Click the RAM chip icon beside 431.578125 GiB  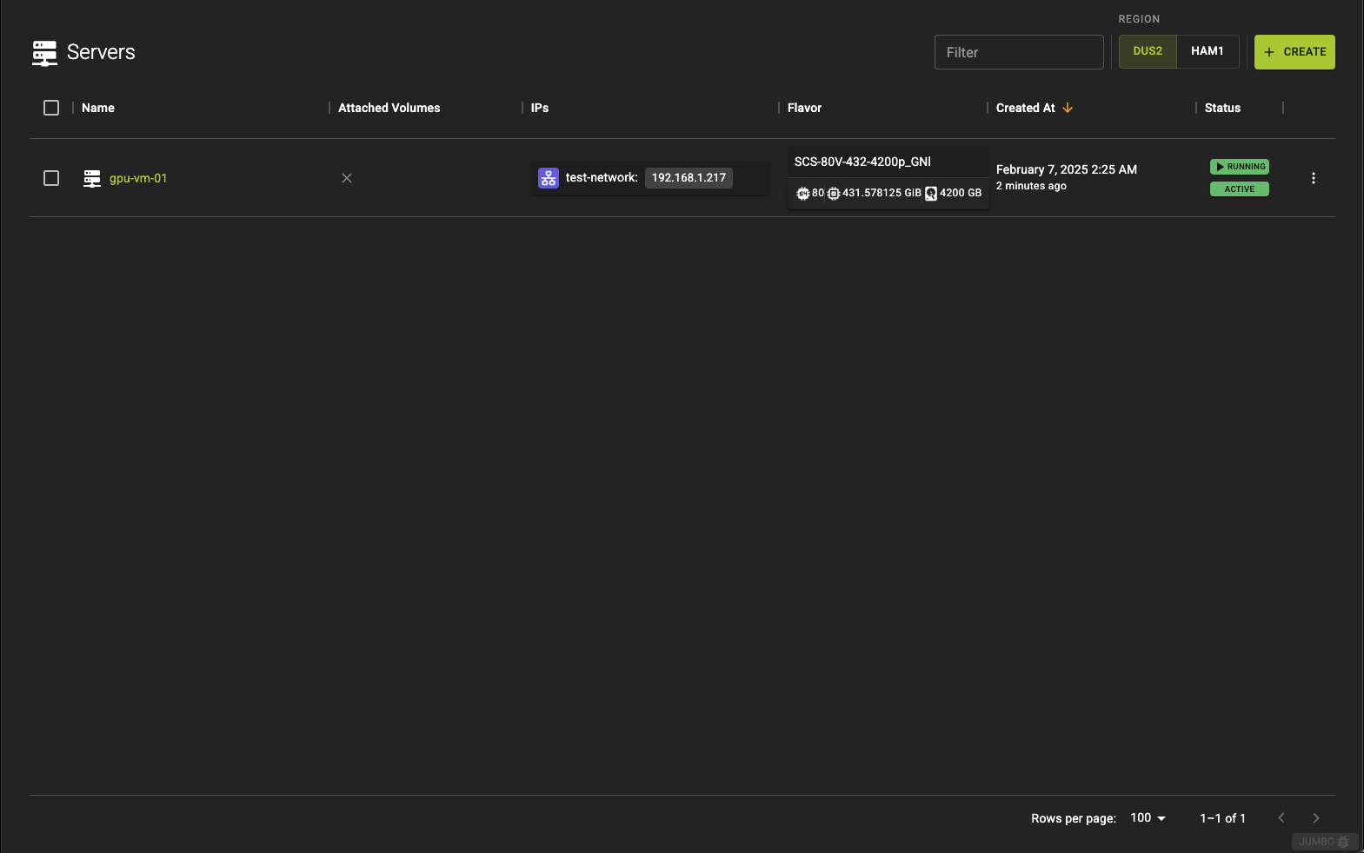[x=834, y=194]
